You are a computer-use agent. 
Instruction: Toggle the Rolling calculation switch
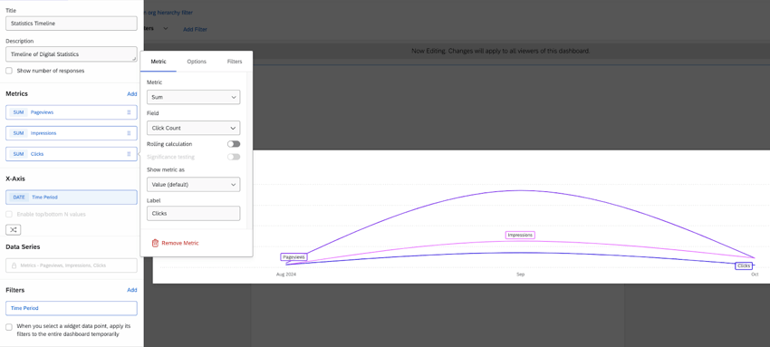click(234, 144)
